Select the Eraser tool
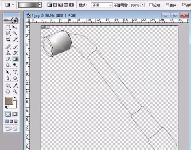191x150 pixels. tap(8, 59)
